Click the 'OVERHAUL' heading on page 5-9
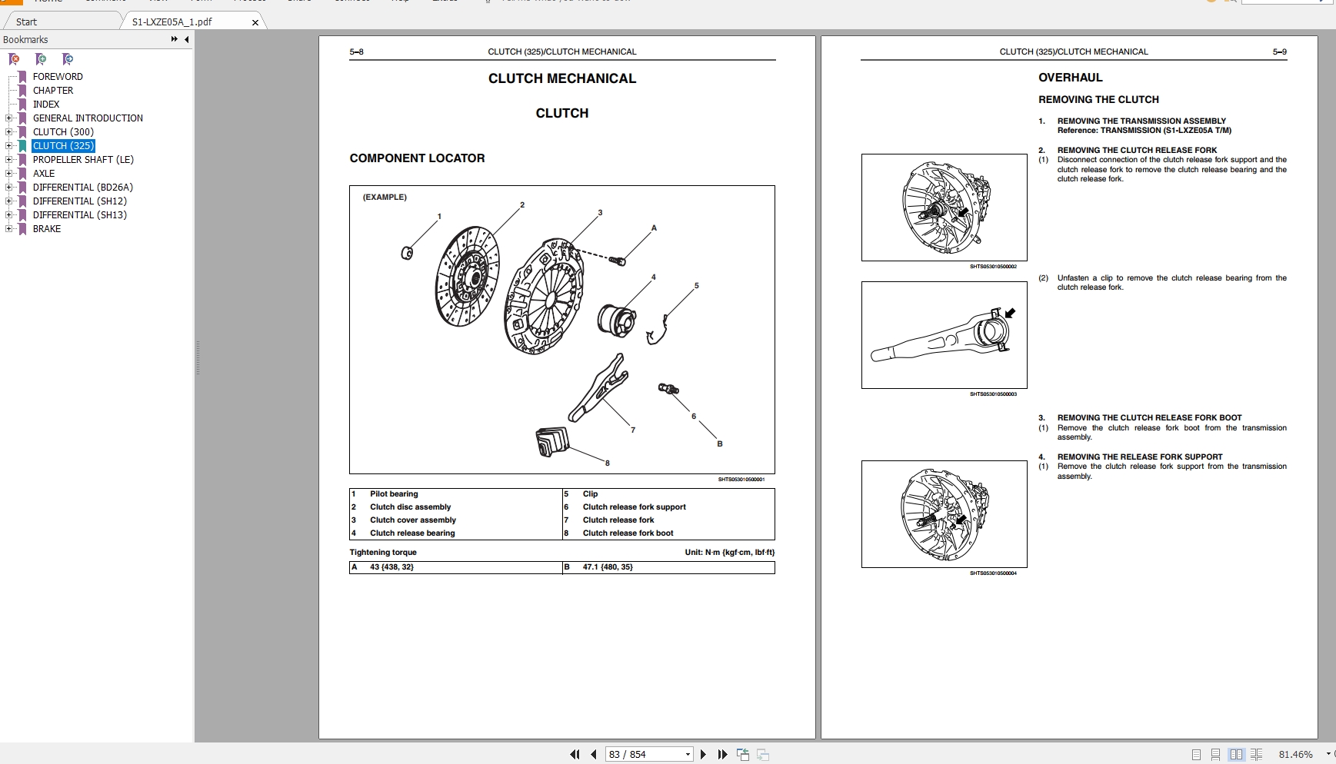 click(x=1070, y=78)
